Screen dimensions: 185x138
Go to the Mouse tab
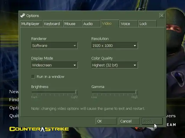click(x=72, y=24)
